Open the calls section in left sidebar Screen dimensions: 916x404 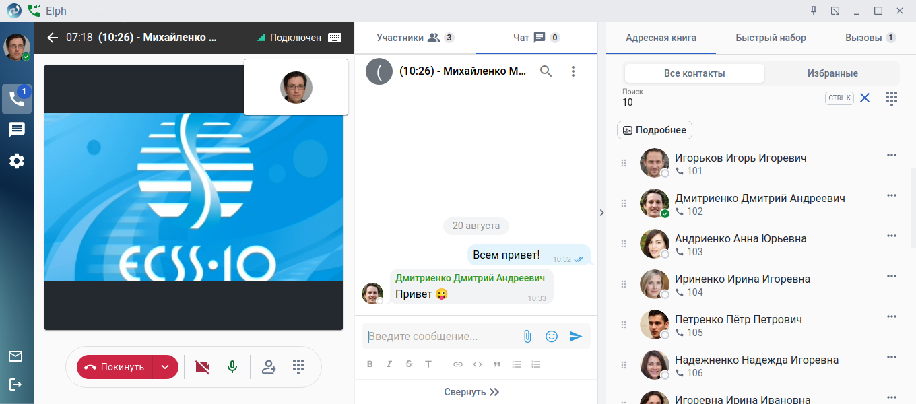(x=17, y=98)
